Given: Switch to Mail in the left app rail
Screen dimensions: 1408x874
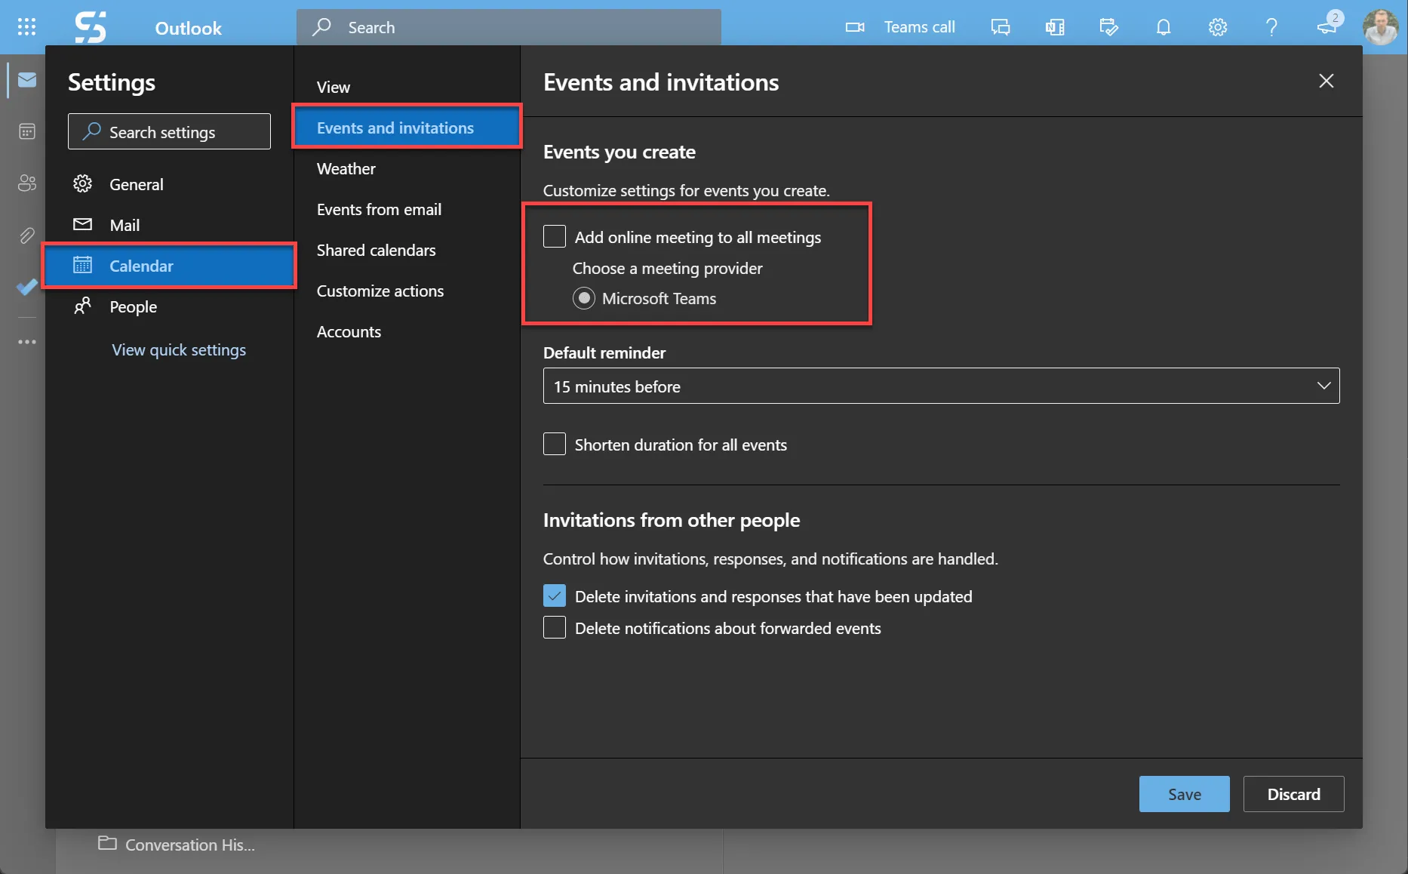Looking at the screenshot, I should point(27,80).
